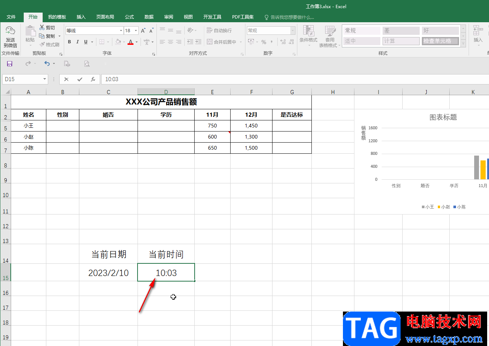Switch to the Page Layout (页面布局) tab
The width and height of the screenshot is (489, 346).
click(105, 17)
